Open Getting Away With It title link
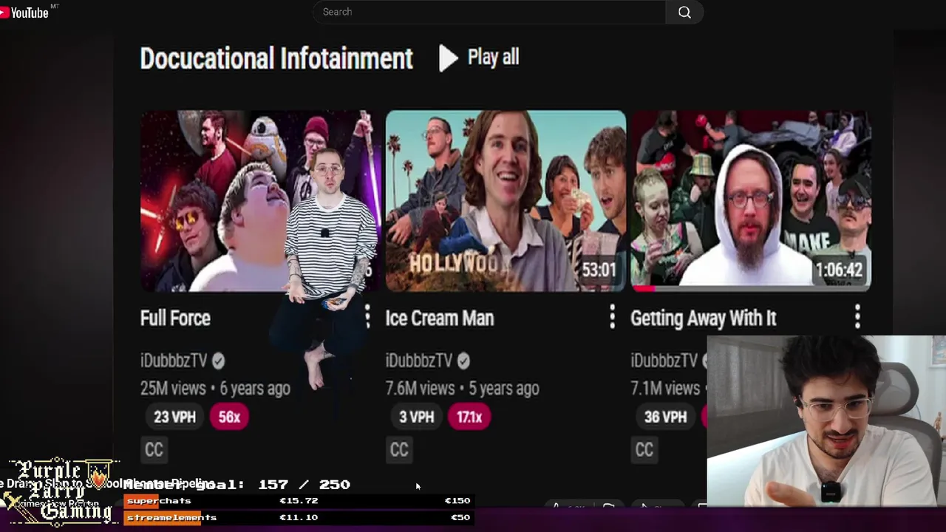This screenshot has height=532, width=946. (x=703, y=318)
